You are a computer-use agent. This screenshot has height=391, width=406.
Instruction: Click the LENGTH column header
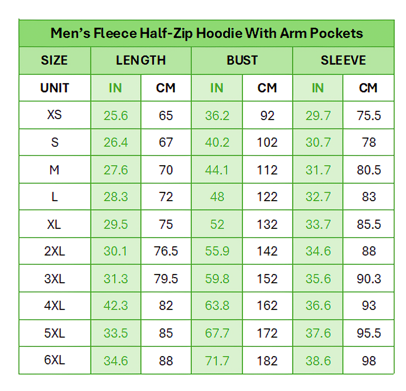coord(141,61)
